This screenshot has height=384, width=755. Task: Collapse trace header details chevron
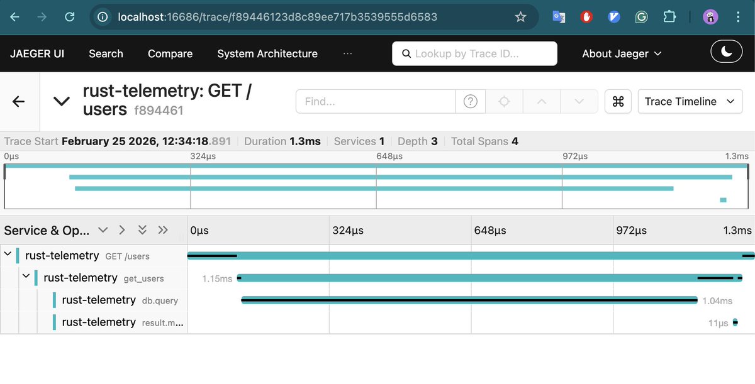click(61, 101)
